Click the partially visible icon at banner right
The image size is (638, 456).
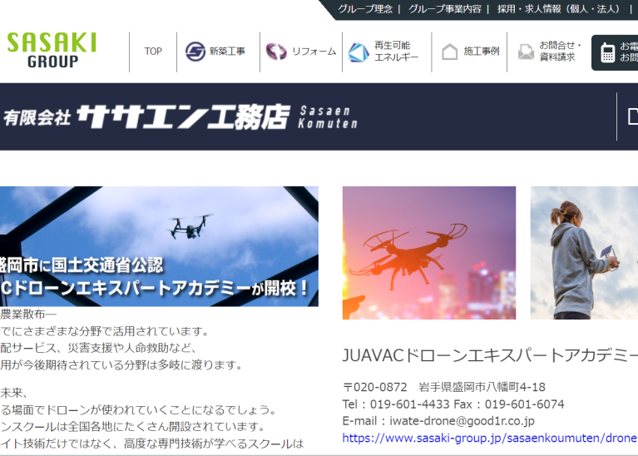tap(633, 116)
